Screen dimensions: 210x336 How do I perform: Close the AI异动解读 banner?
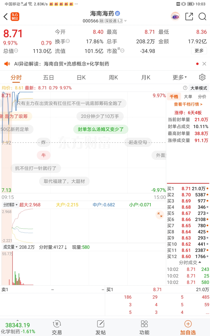pos(204,64)
